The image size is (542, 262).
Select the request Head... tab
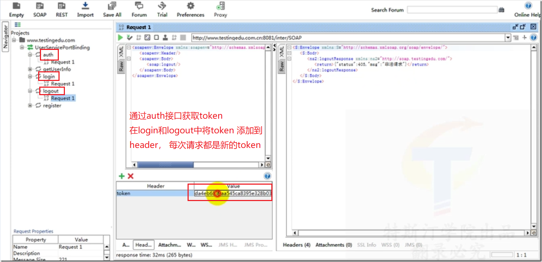144,245
